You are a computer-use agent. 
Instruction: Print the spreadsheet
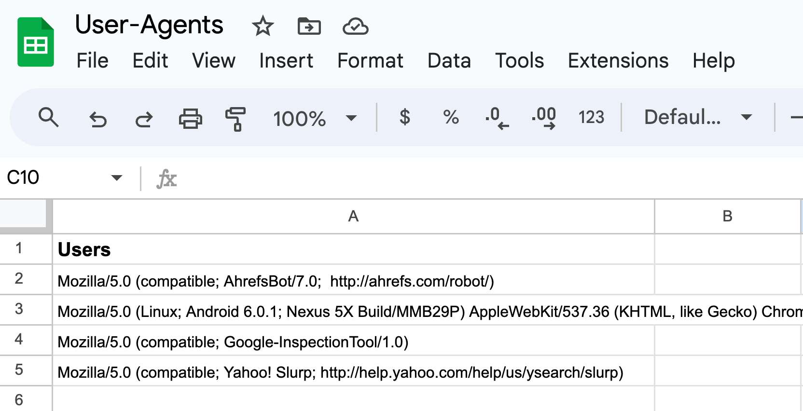pyautogui.click(x=190, y=118)
